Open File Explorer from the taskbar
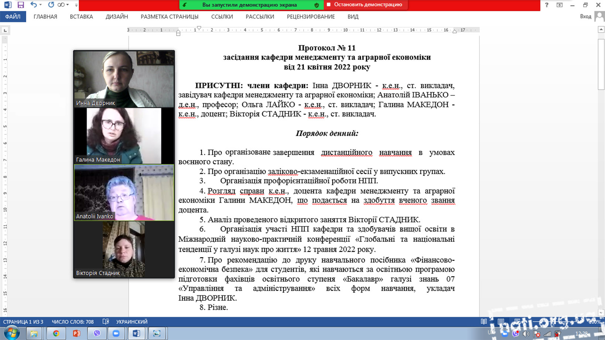The image size is (605, 340). (34, 333)
